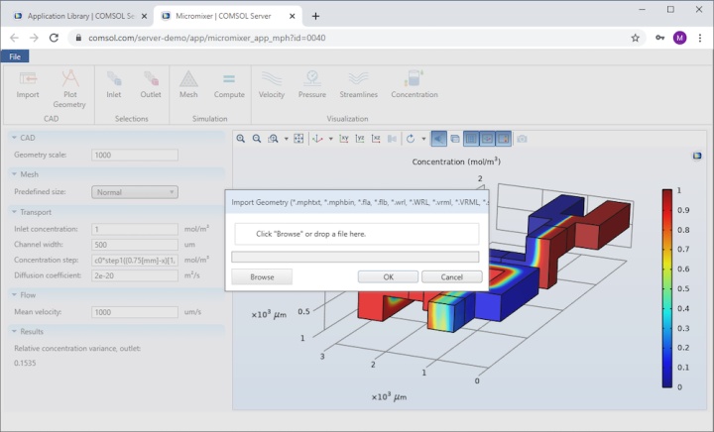Viewport: 714px width, 432px height.
Task: Collapse the Transport section
Action: (14, 212)
